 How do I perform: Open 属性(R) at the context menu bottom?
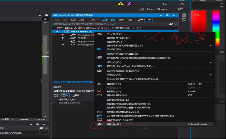pos(155,124)
